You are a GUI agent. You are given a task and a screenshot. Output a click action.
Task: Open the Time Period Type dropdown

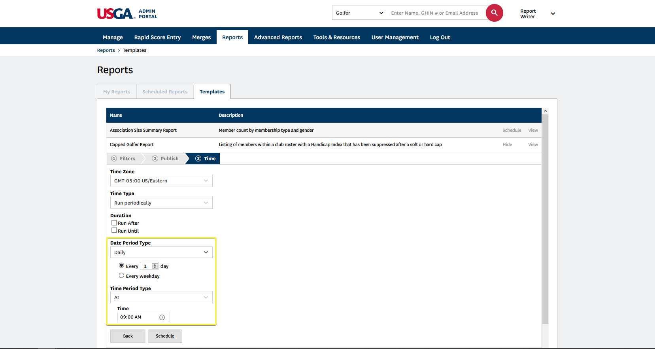click(x=161, y=298)
